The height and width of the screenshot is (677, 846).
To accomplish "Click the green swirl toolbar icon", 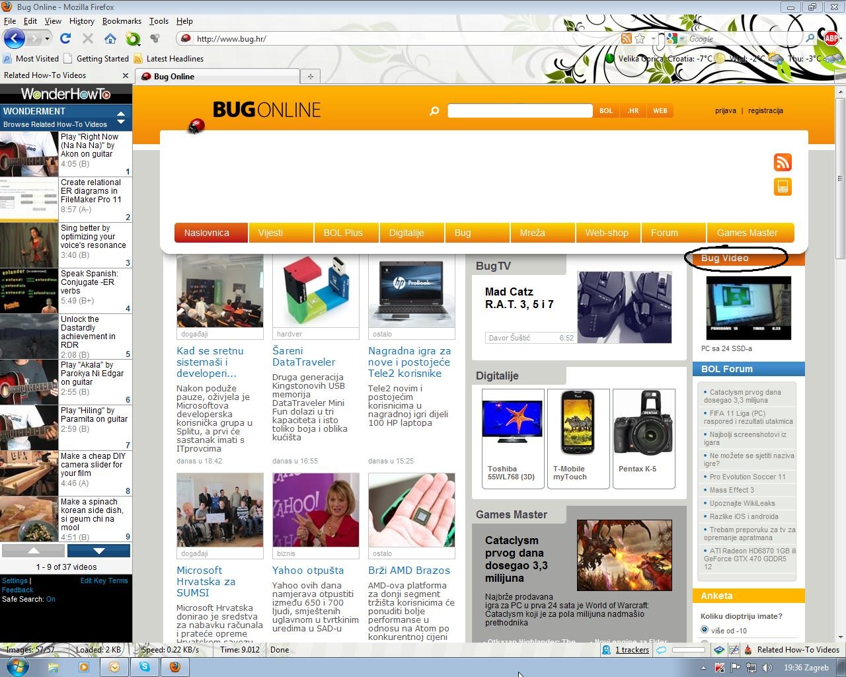I will pos(133,38).
